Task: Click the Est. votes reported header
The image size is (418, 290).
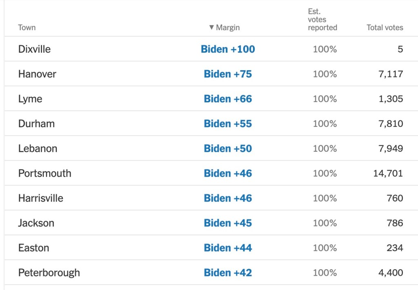Action: click(322, 20)
